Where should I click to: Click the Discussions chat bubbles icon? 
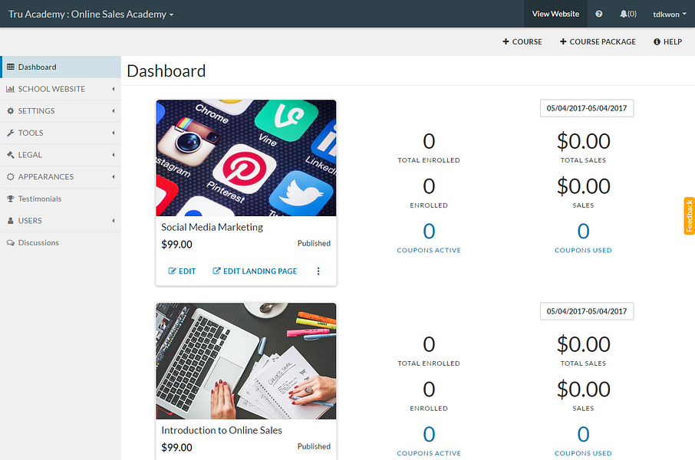point(11,242)
